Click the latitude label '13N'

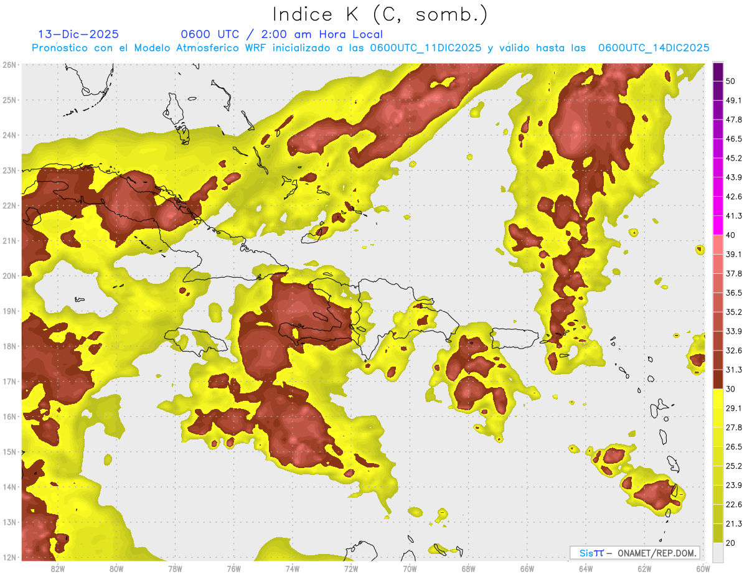coord(9,522)
